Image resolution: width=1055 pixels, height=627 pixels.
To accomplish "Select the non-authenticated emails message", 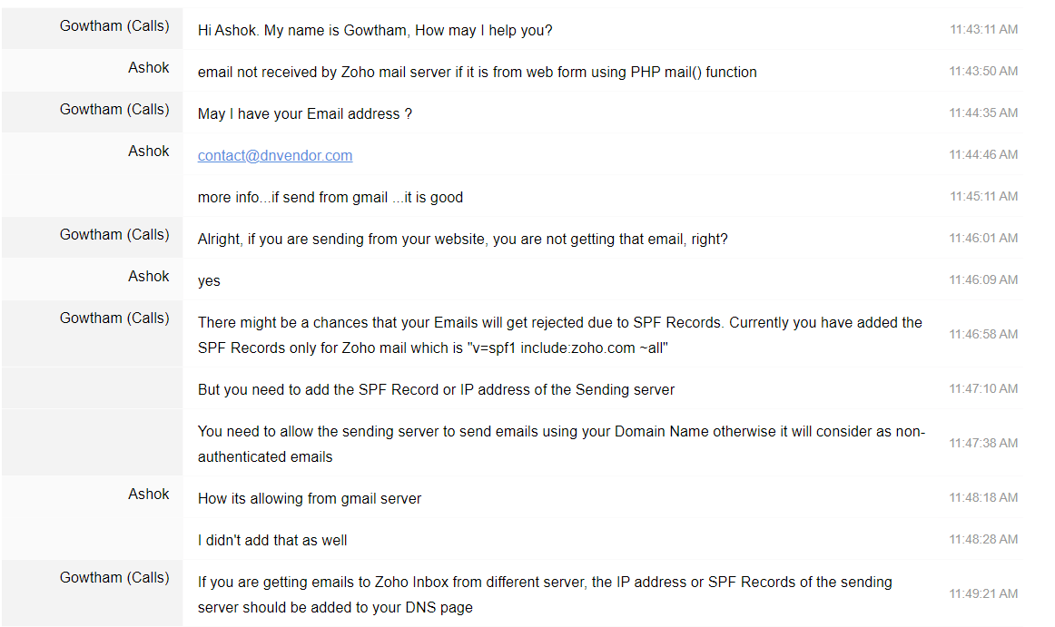I will click(x=561, y=444).
